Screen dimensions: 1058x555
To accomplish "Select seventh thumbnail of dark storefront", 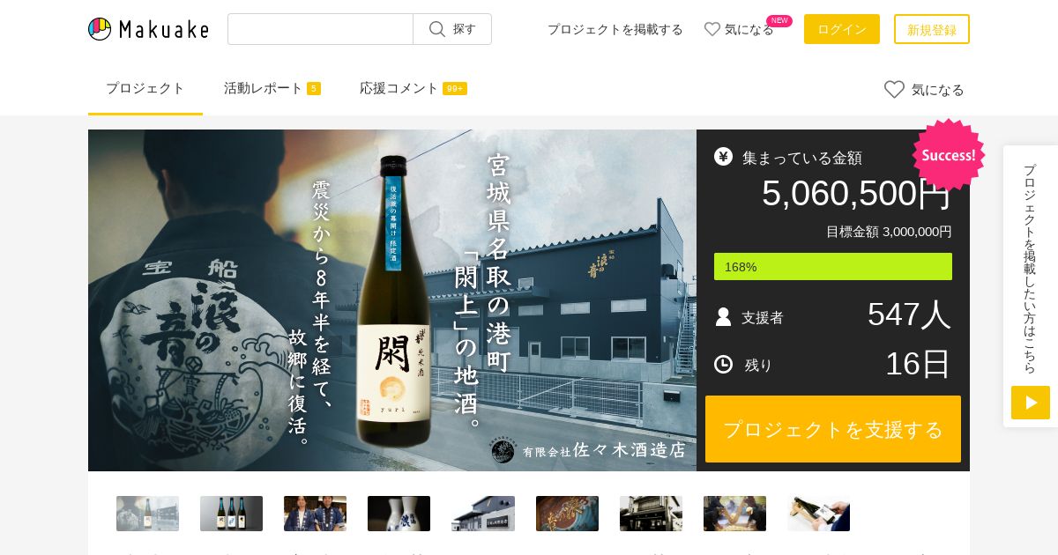I will coord(651,514).
